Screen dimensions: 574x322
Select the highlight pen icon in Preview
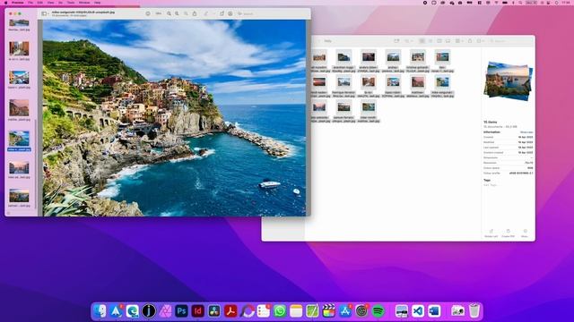point(206,13)
